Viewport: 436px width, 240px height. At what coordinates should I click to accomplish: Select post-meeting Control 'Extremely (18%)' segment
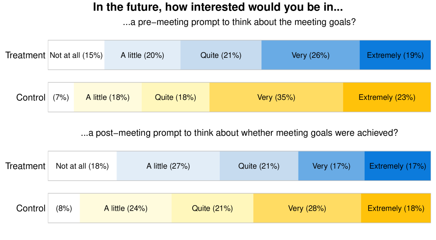coord(396,208)
